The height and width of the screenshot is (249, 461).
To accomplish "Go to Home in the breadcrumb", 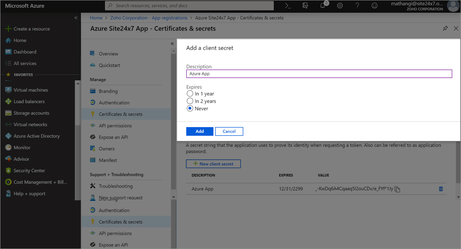I will pos(96,18).
